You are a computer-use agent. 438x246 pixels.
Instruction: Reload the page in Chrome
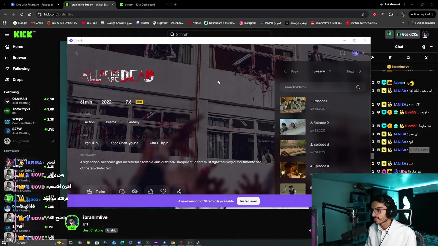[x=22, y=14]
